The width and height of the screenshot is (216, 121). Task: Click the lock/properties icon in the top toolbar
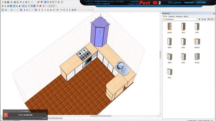click(38, 2)
